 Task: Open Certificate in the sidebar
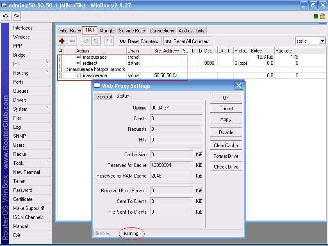30,199
